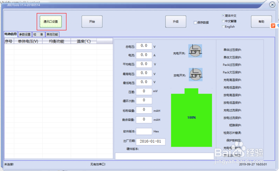Click the 单体欠压保护 label
The image size is (279, 171).
pos(232,57)
